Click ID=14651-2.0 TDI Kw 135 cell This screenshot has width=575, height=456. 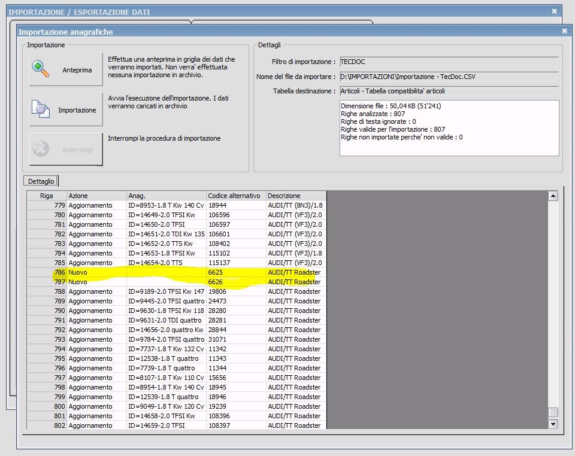pos(167,233)
